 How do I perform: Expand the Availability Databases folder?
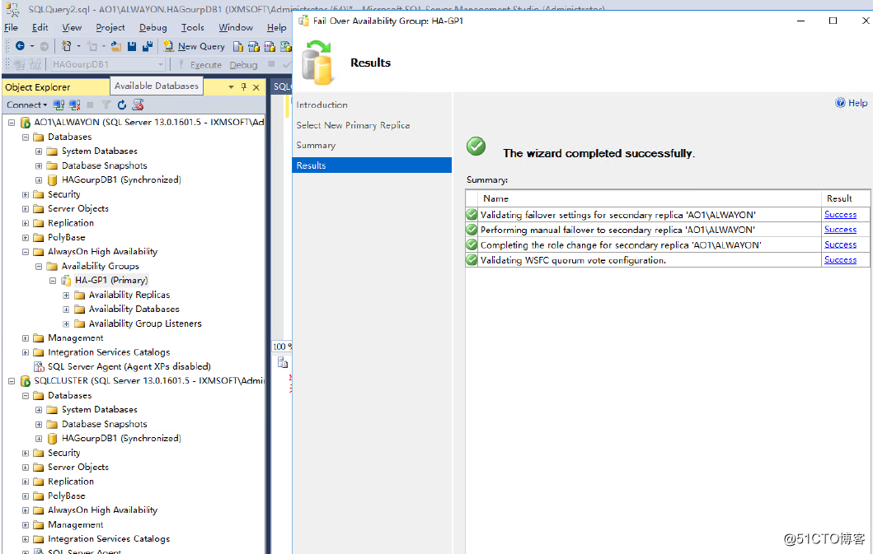coord(66,310)
